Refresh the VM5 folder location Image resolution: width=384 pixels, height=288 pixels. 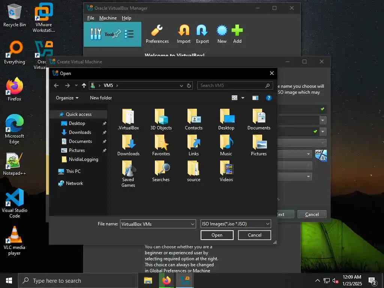click(189, 85)
